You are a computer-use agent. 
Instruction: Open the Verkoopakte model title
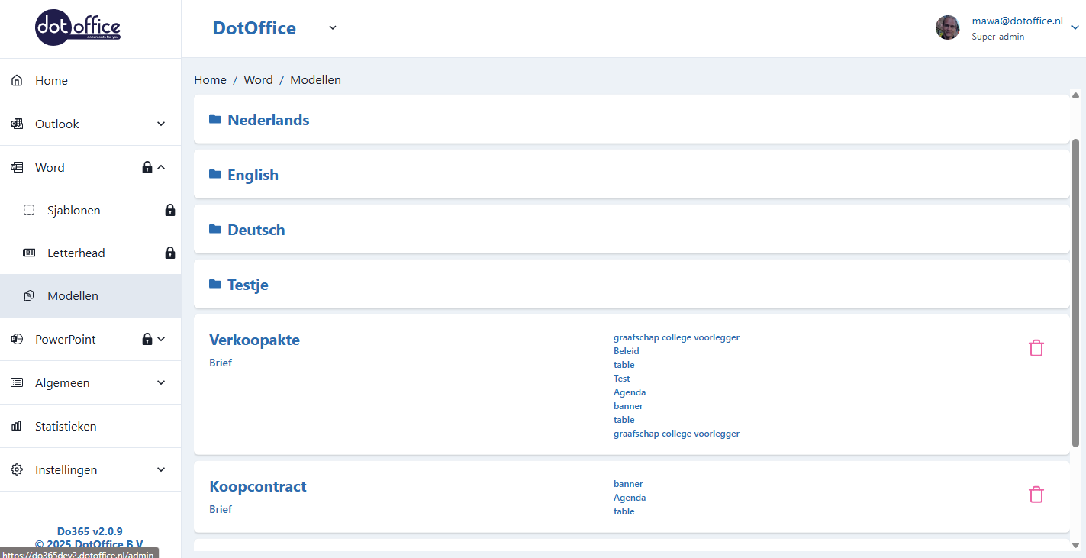(x=254, y=340)
